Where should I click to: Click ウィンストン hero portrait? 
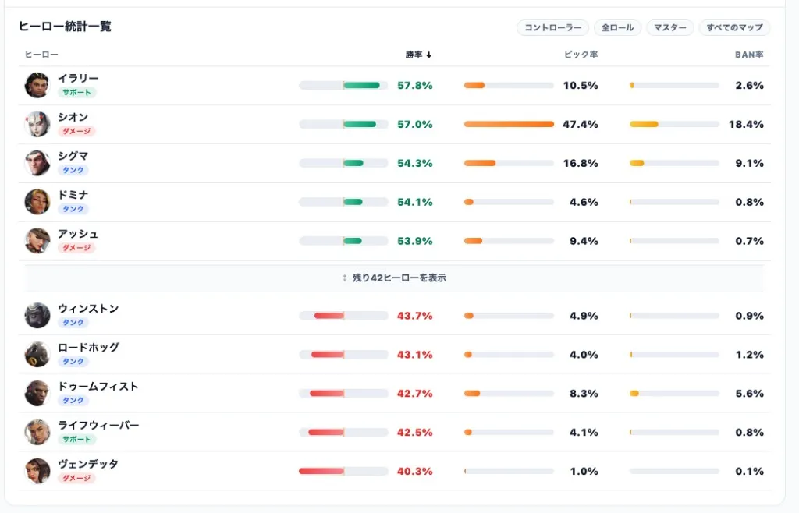click(37, 316)
